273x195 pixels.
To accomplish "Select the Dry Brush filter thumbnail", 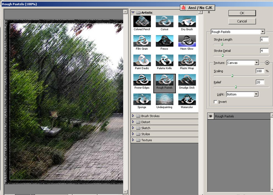I will [x=187, y=21].
